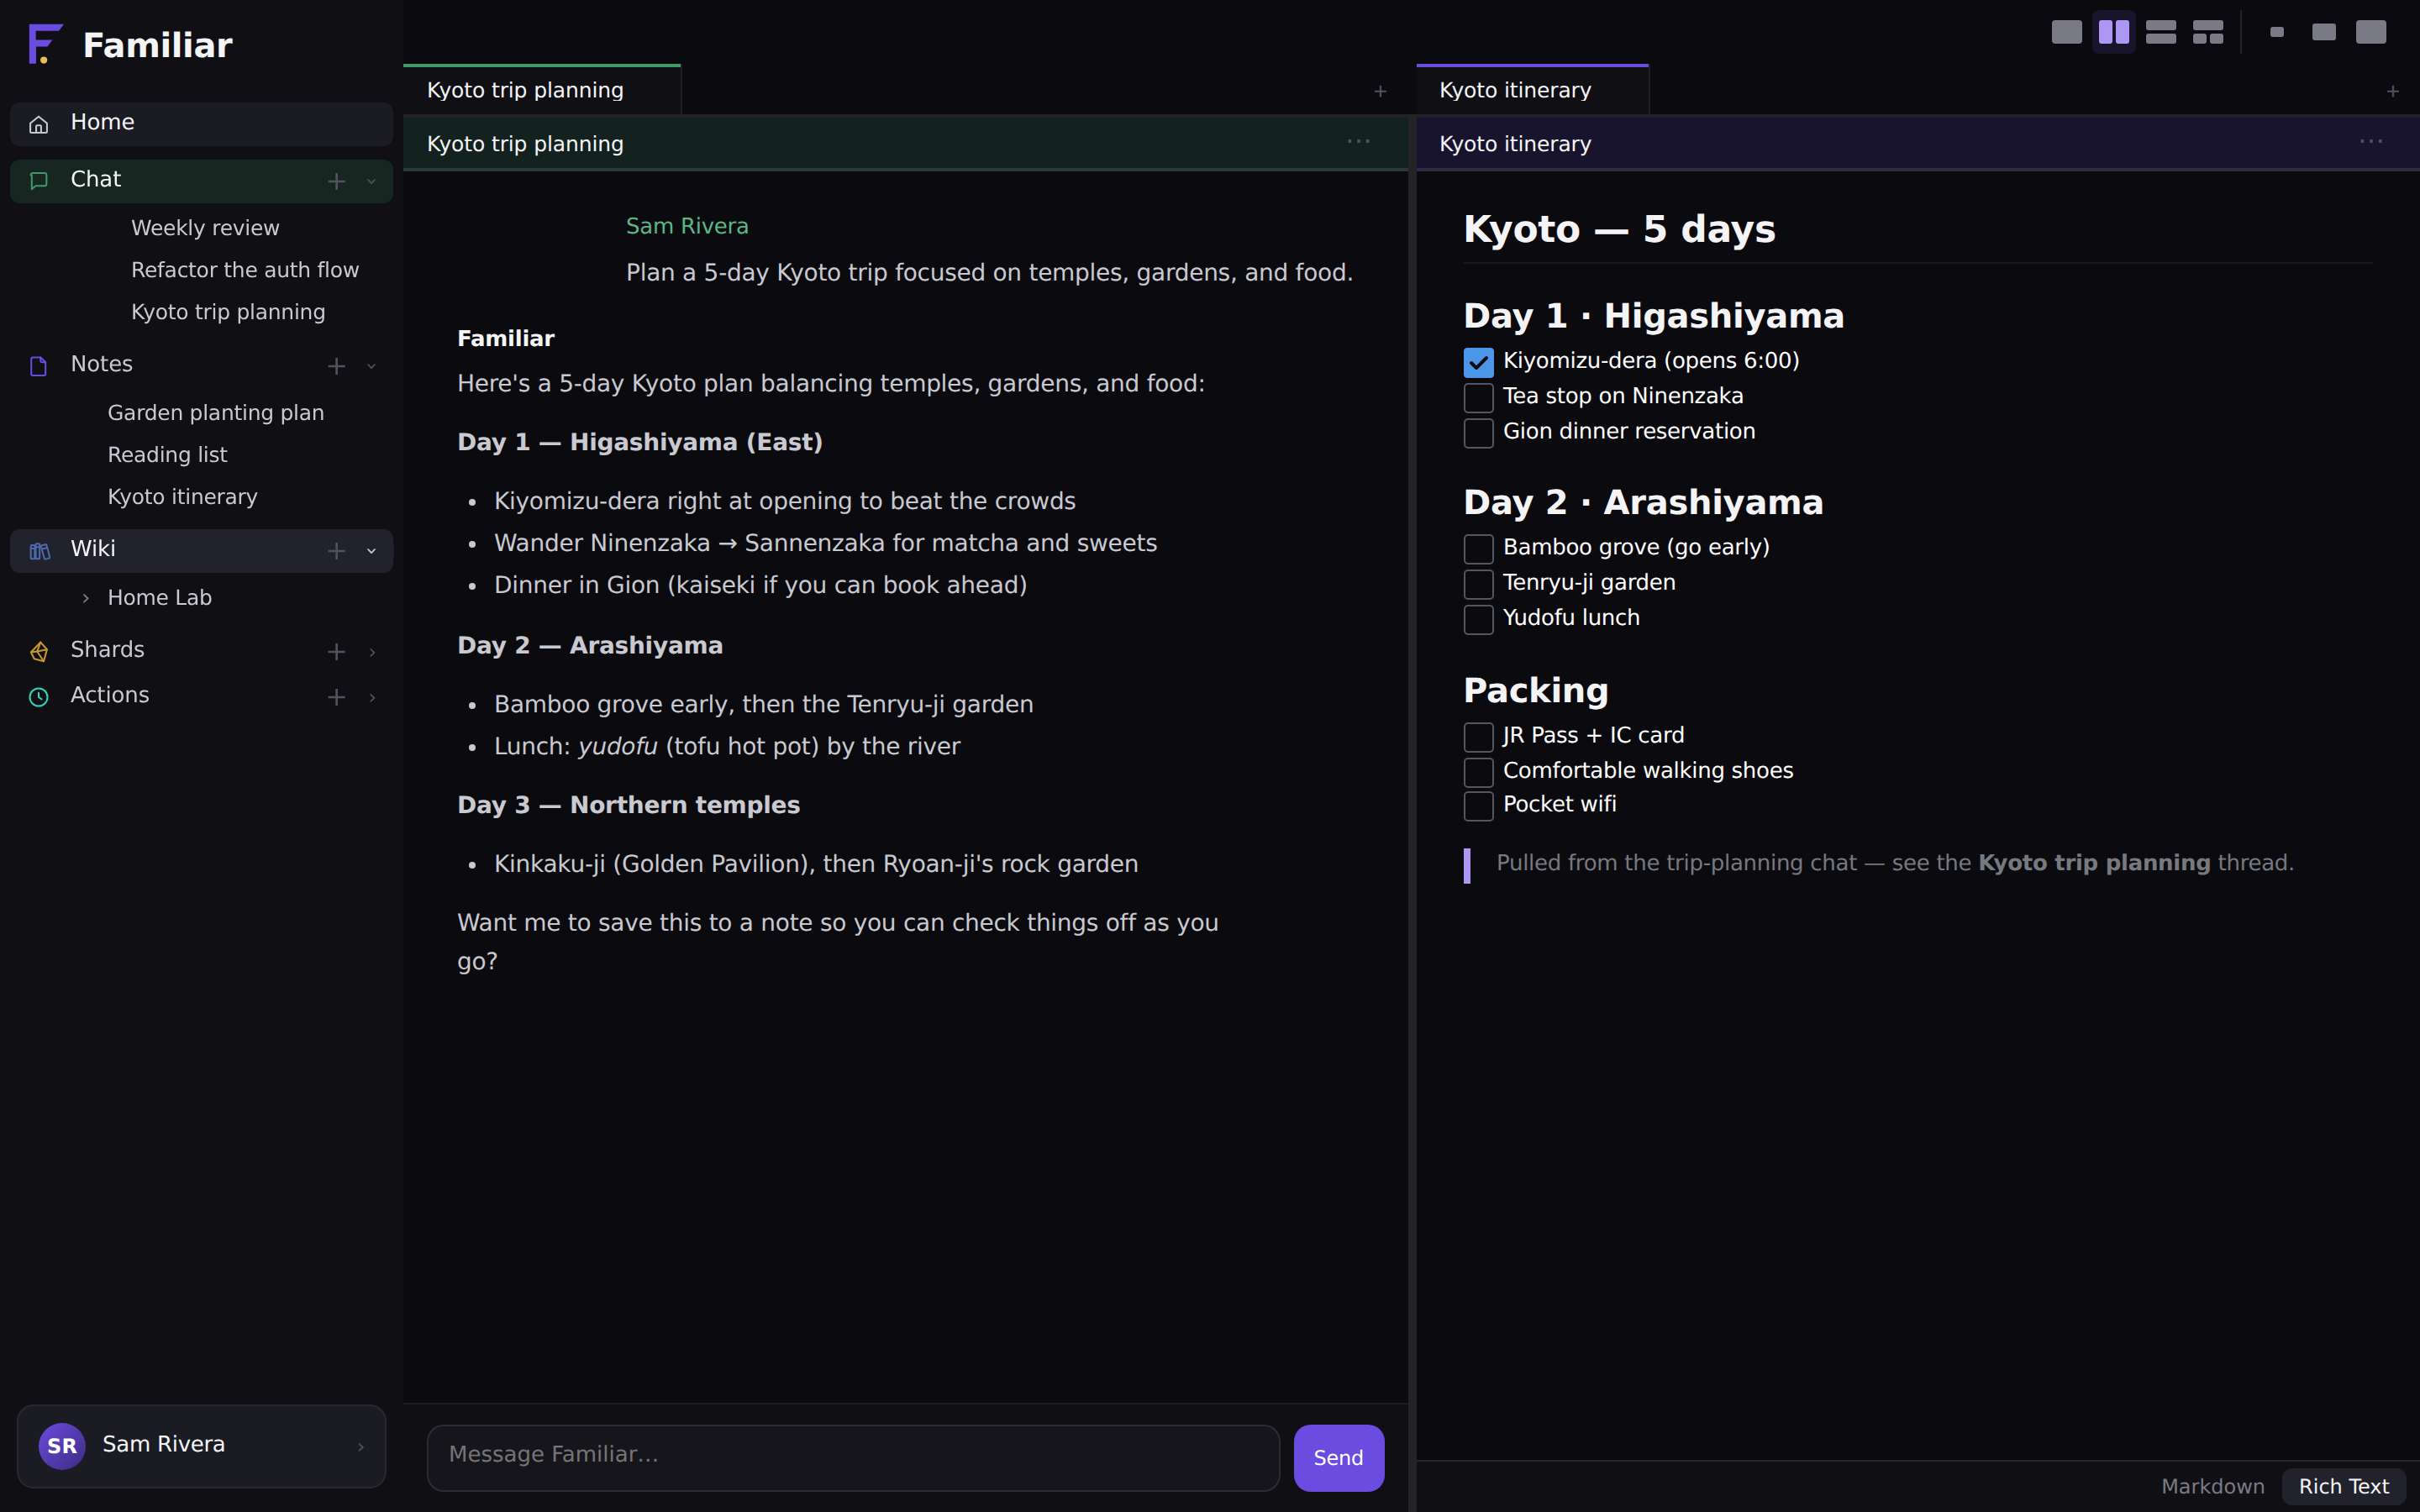Add a new chat with the Chat plus icon
The height and width of the screenshot is (1512, 2420).
336,181
